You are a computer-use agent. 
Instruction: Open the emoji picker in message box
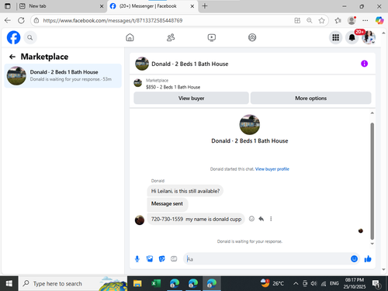(354, 258)
